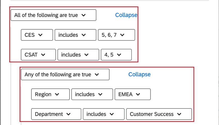Screen dimensions: 219x125
Task: Click the chevron arrow next to 'Customer Success'
Action: point(179,114)
